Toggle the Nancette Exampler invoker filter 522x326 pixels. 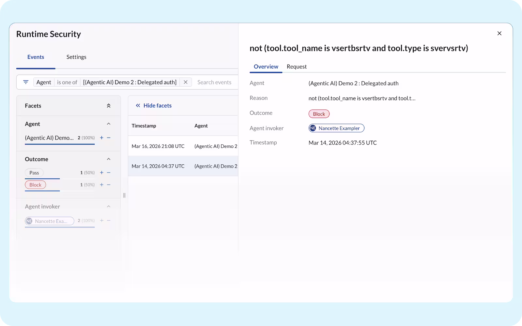click(x=49, y=221)
